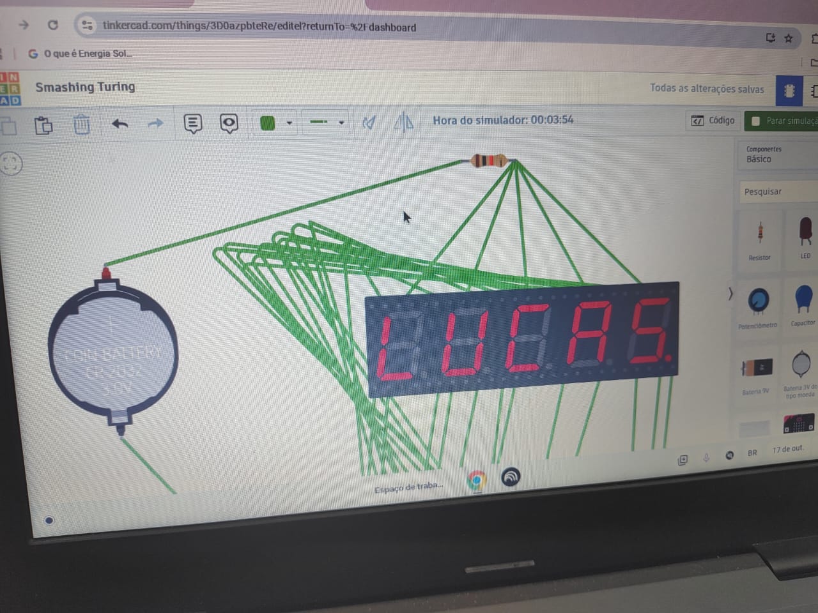Undo the last action with arrow icon
The image size is (818, 613).
point(120,123)
